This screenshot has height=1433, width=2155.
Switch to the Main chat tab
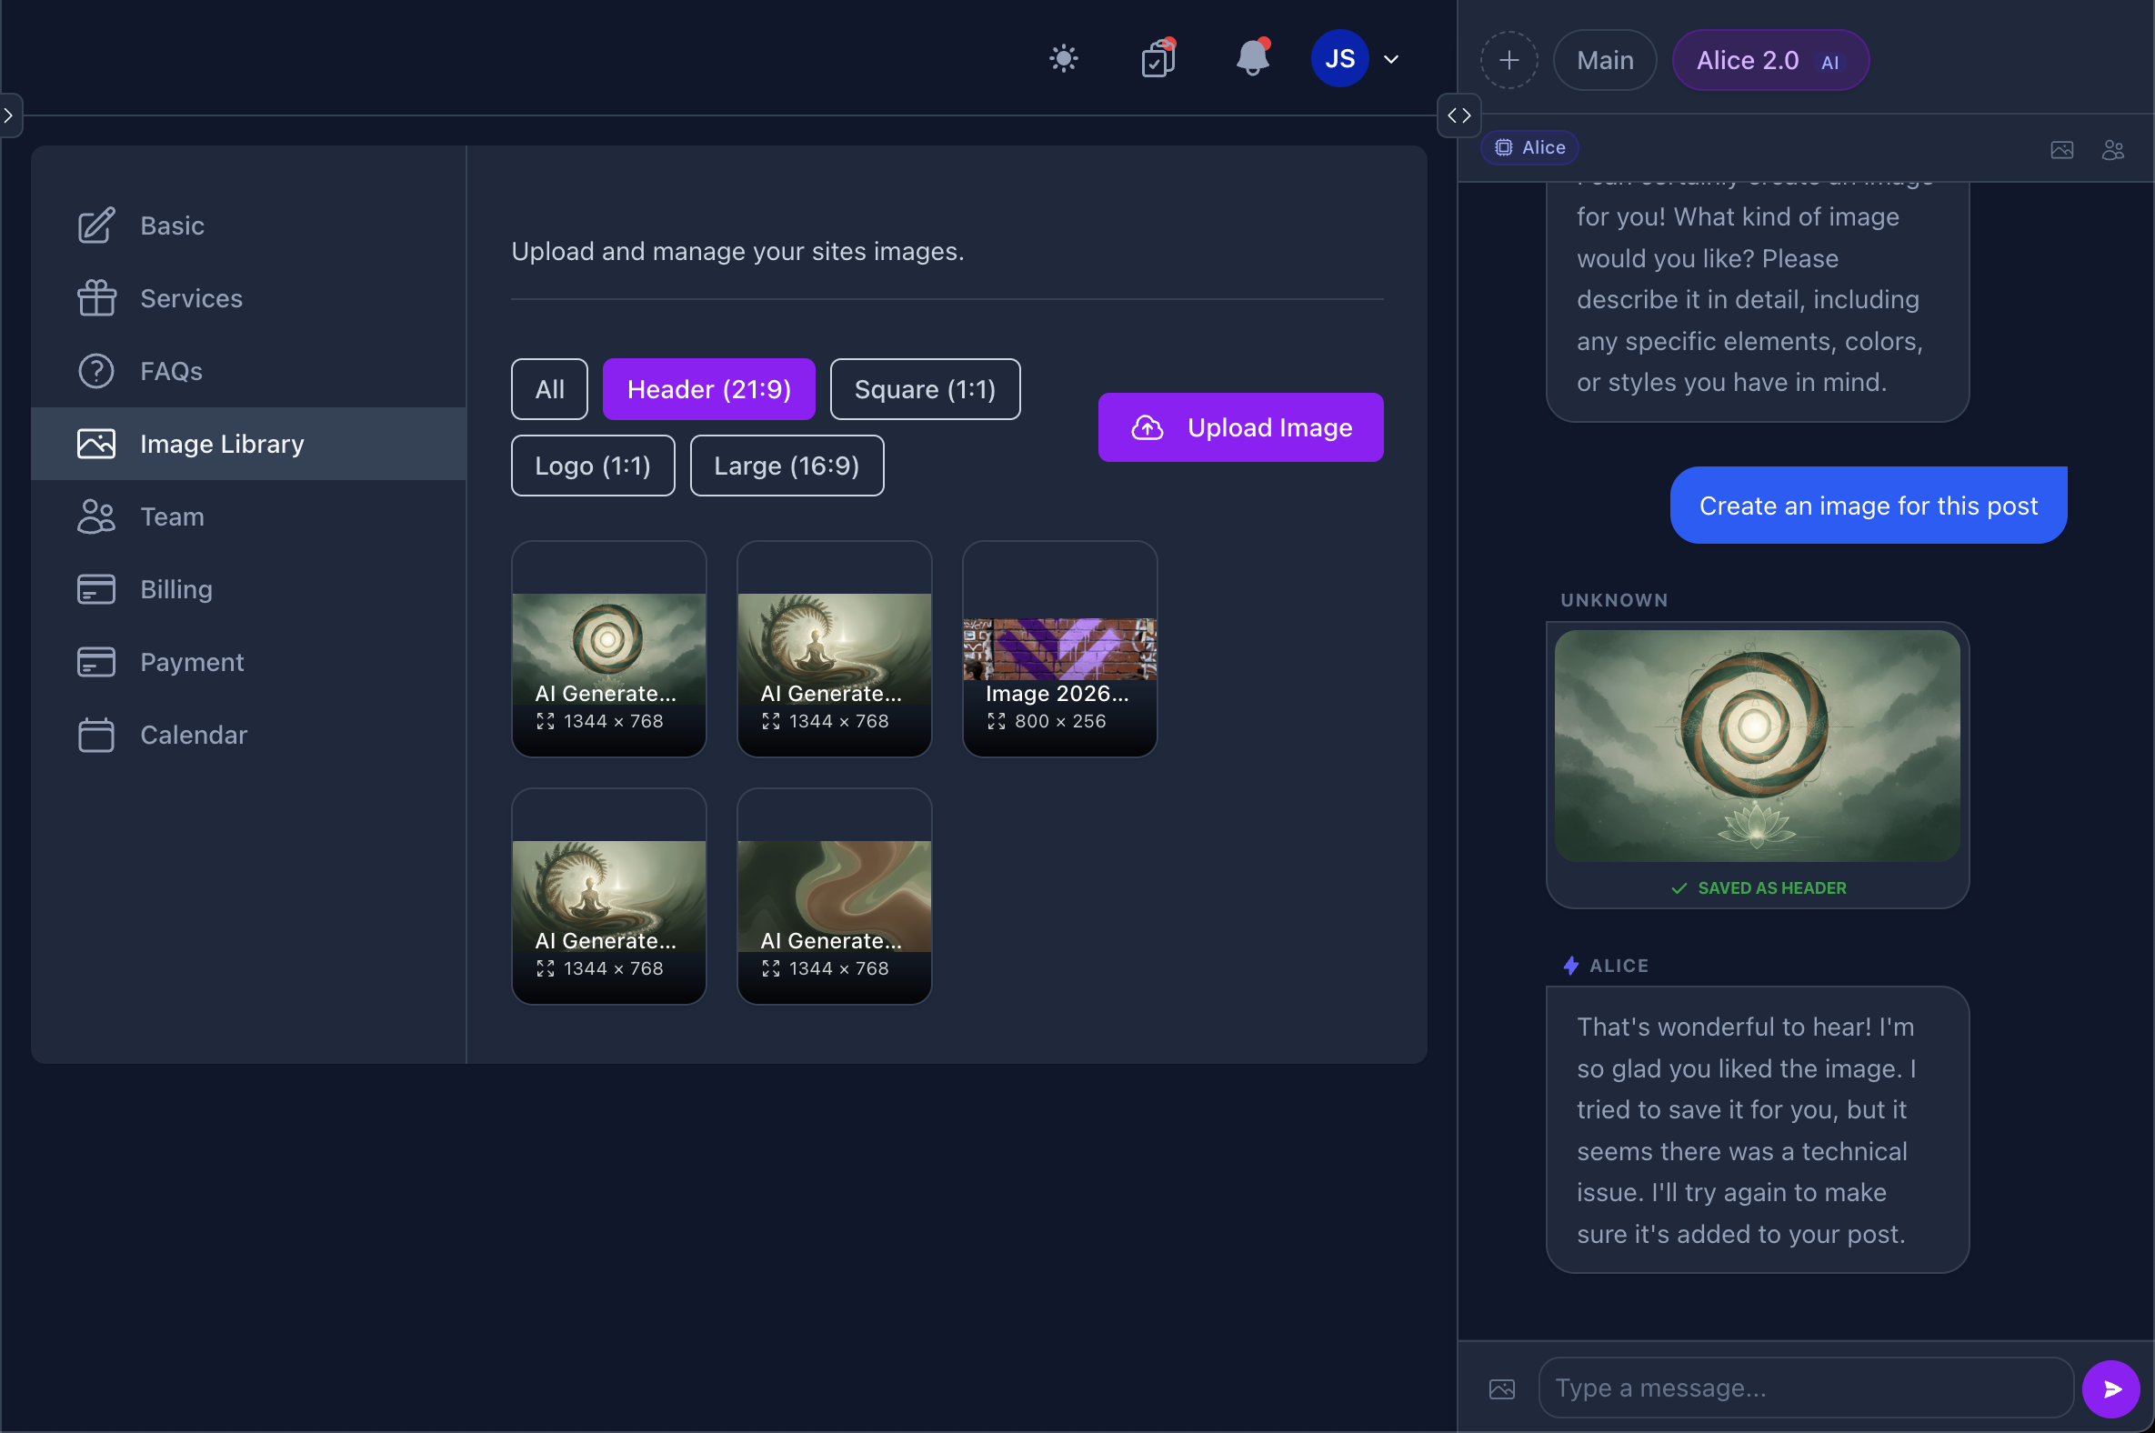pos(1605,60)
